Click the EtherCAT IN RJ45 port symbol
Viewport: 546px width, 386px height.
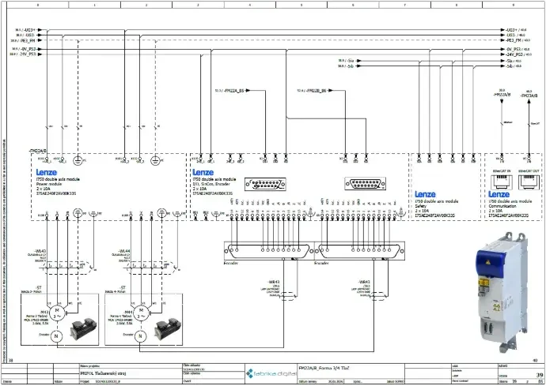pyautogui.click(x=502, y=182)
